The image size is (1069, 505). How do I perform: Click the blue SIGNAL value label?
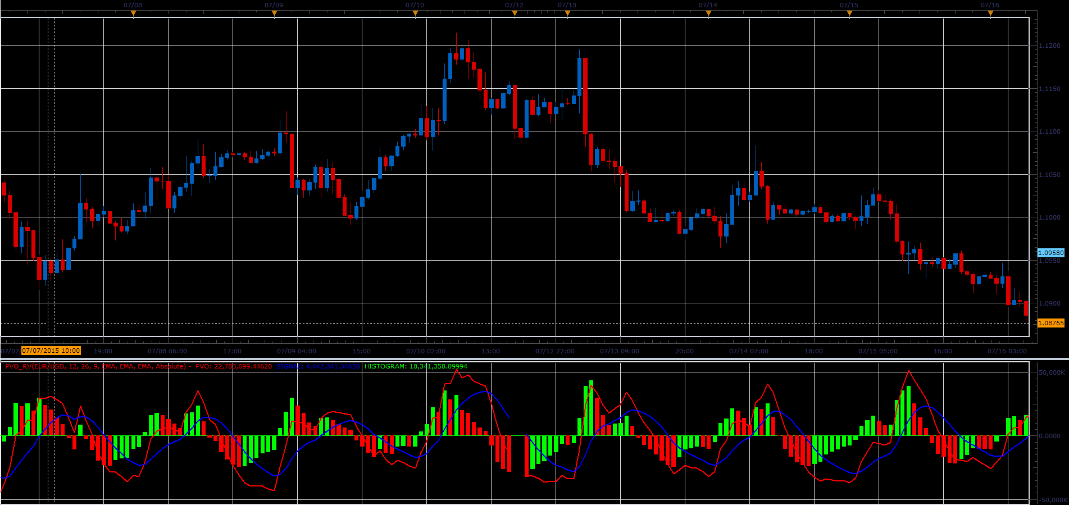point(318,366)
